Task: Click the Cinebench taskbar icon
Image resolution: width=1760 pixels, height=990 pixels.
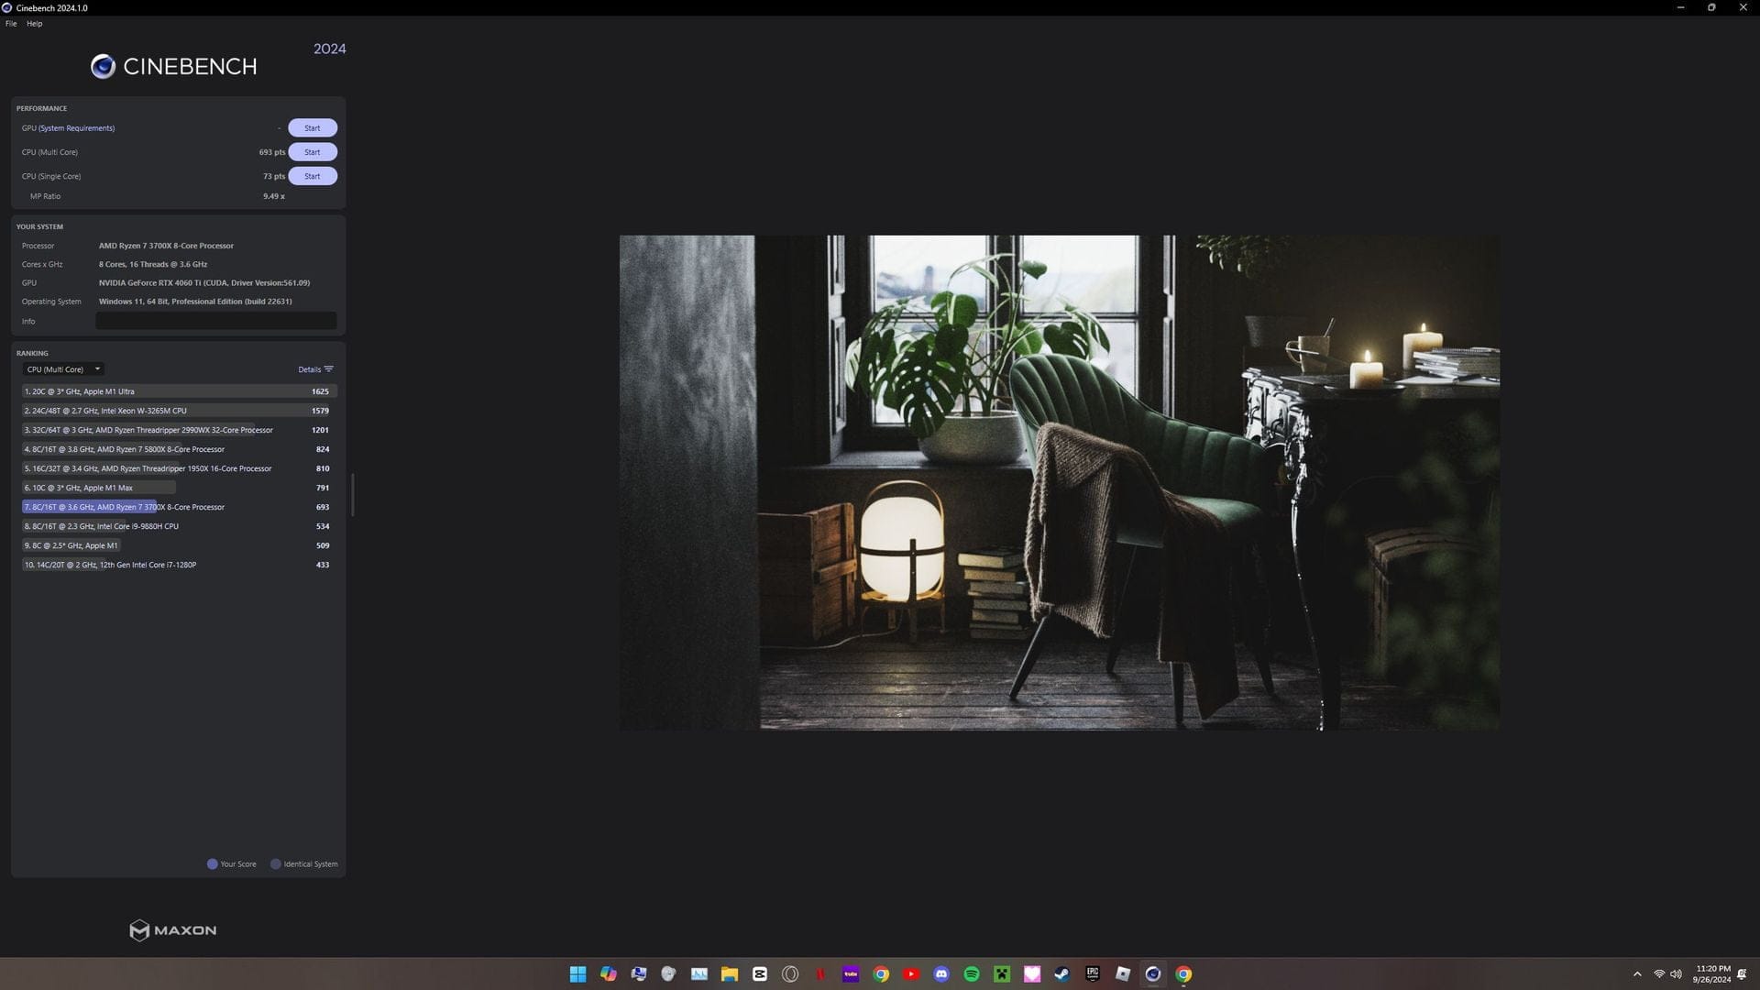Action: (x=1153, y=974)
